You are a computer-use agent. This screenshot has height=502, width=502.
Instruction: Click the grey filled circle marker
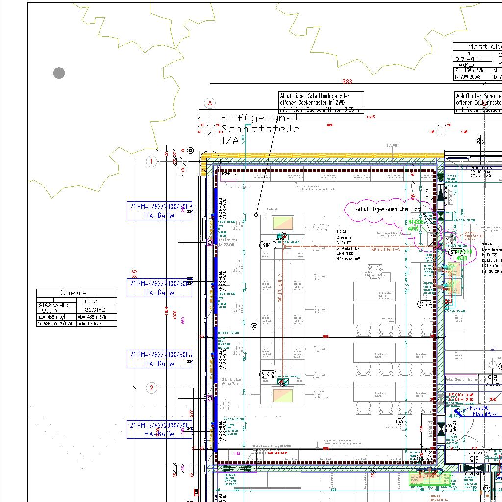click(59, 73)
